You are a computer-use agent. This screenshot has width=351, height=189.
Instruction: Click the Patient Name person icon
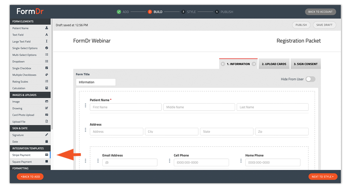tap(47, 28)
